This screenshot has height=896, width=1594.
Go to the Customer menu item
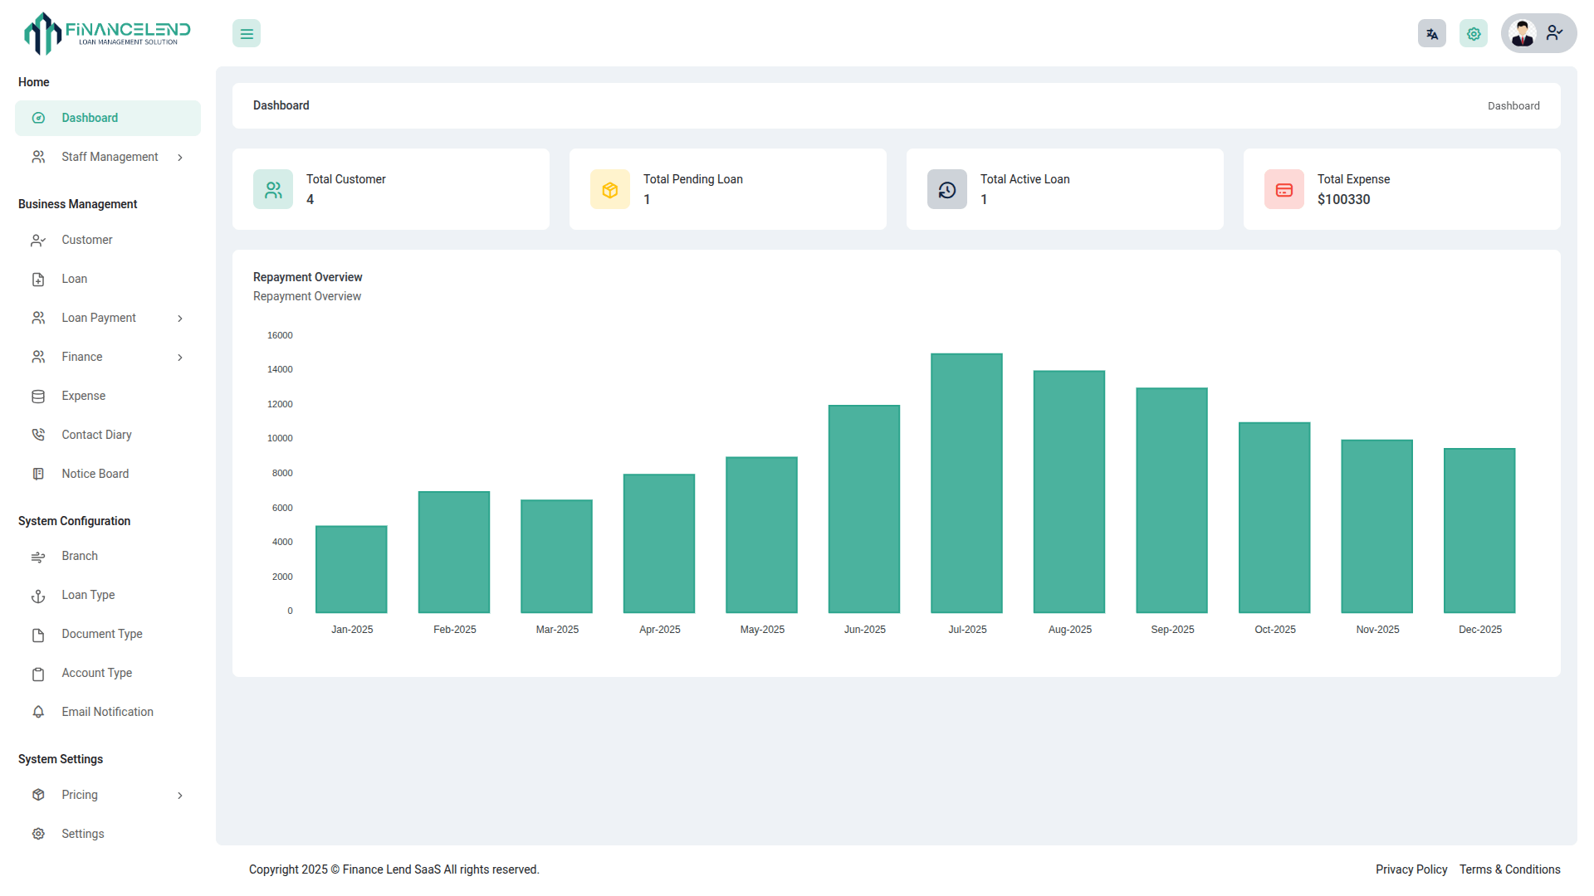86,240
